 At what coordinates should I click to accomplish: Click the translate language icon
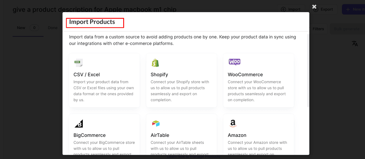click(x=355, y=43)
